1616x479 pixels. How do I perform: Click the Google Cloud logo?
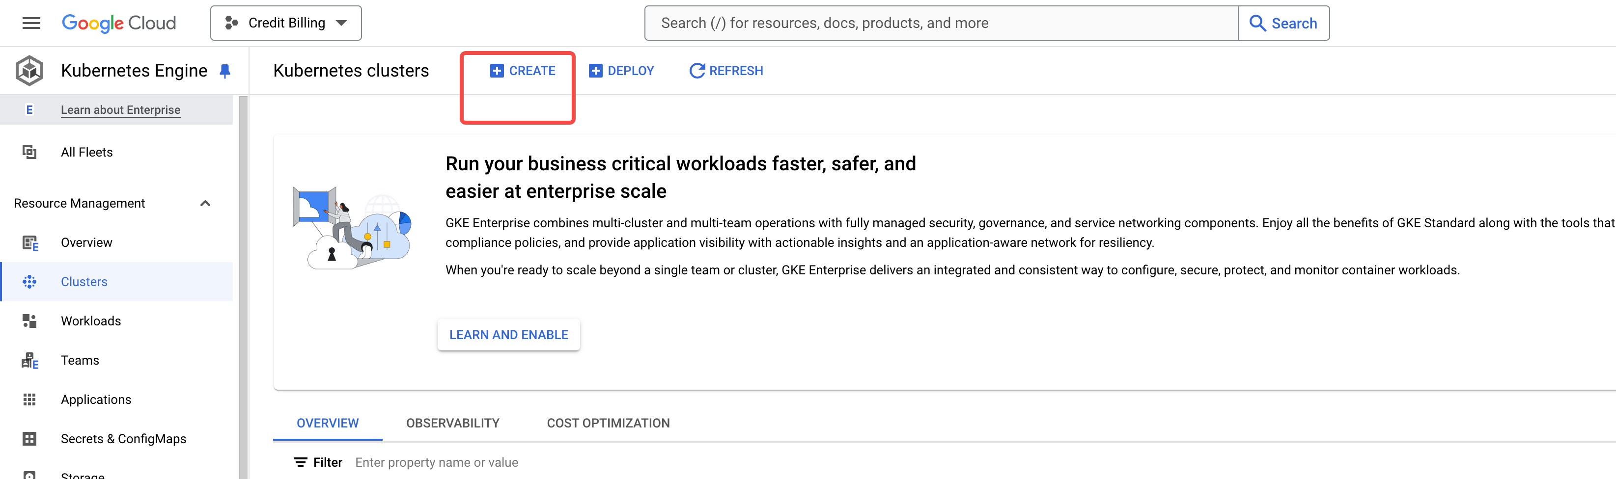tap(118, 23)
